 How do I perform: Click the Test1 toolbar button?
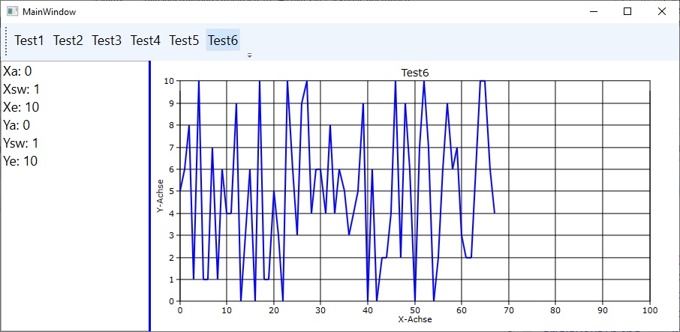tap(29, 40)
